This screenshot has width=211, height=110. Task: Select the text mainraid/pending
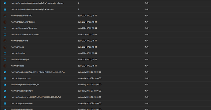click(x=18, y=53)
